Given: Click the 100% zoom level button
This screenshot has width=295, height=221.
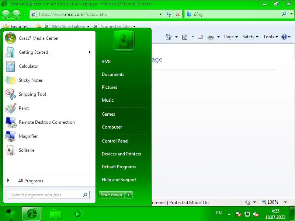Looking at the screenshot, I should point(271,202).
